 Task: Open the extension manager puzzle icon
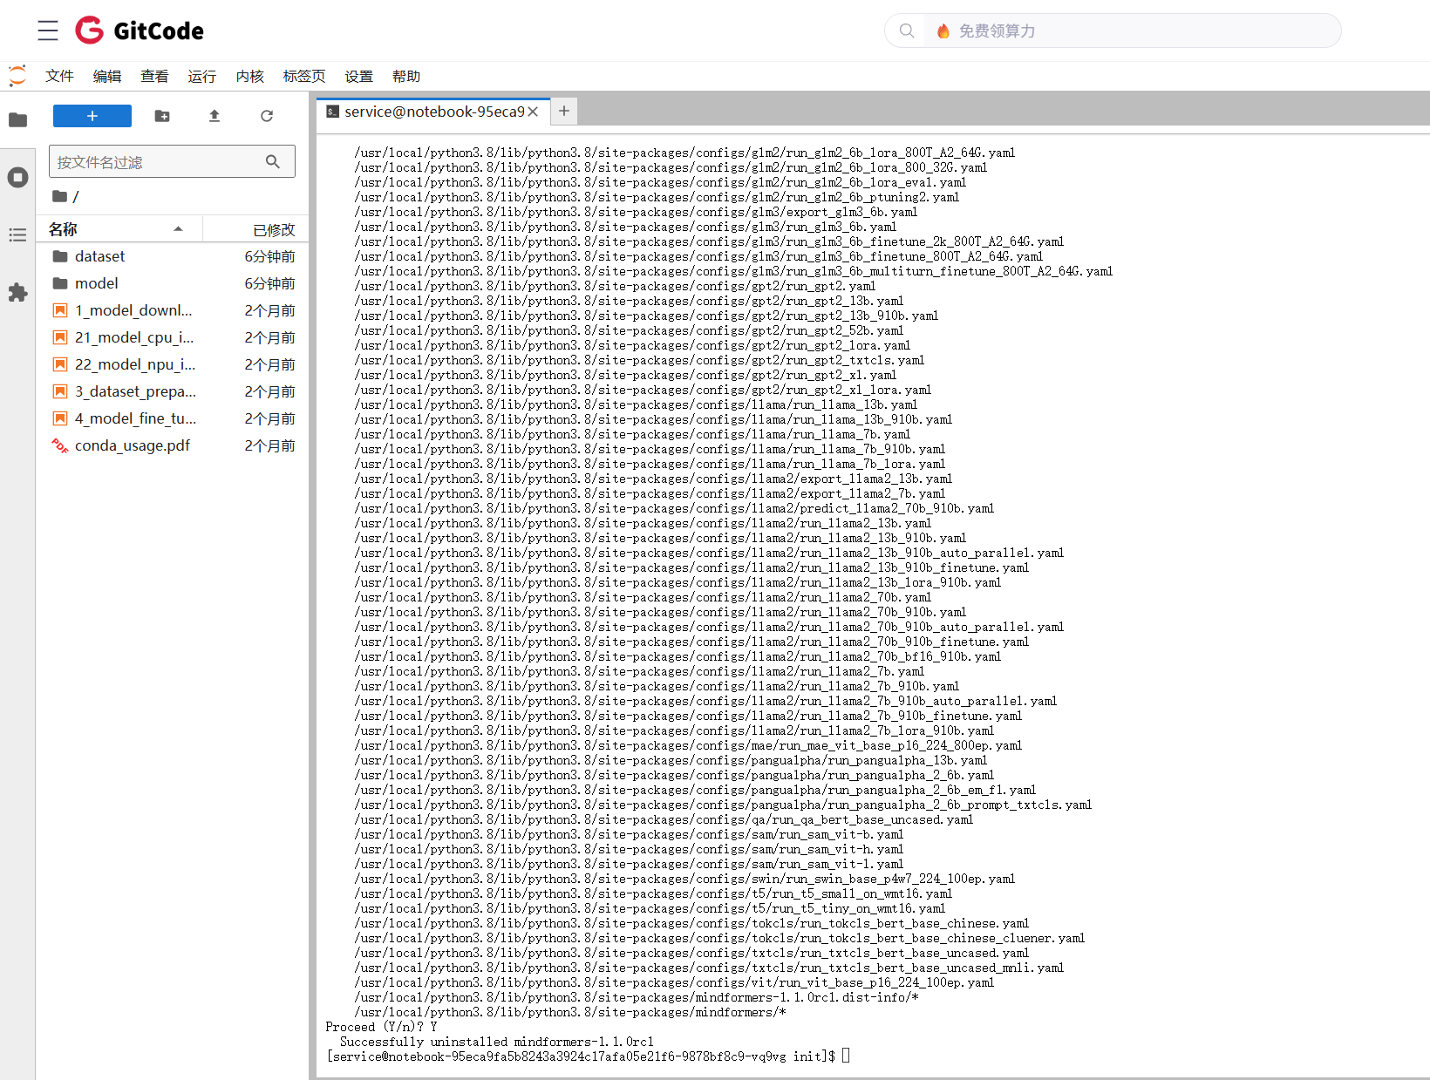tap(17, 292)
